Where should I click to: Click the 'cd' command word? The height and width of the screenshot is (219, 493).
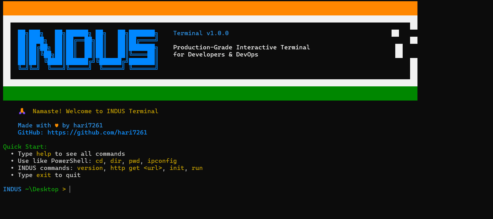[99, 161]
